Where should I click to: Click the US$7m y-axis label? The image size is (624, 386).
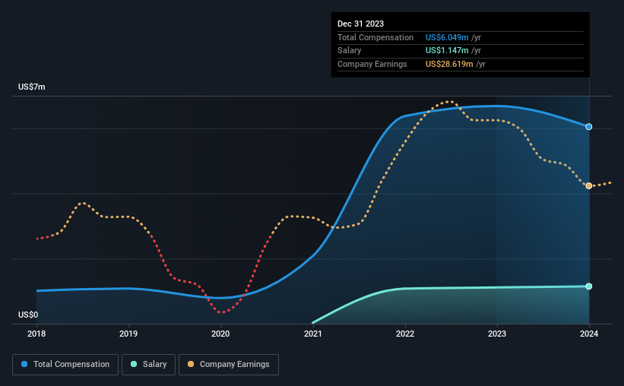(31, 87)
